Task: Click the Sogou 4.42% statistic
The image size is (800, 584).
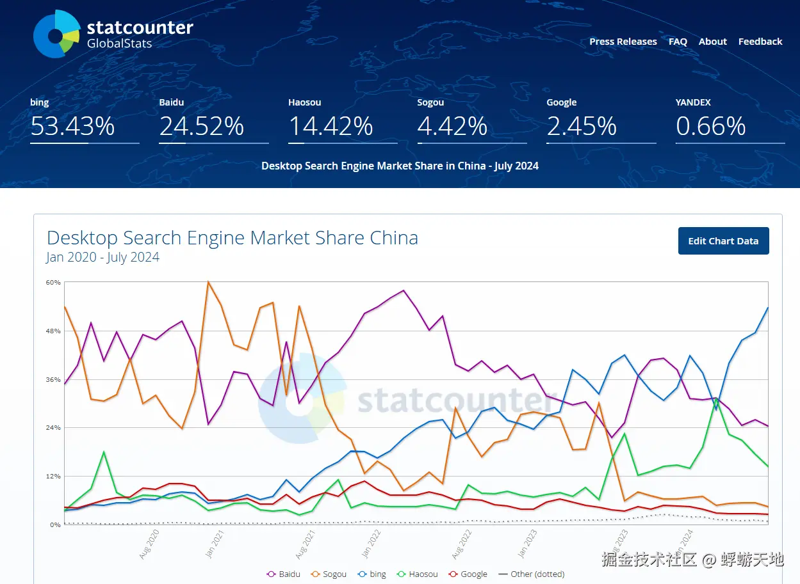Action: pos(472,120)
